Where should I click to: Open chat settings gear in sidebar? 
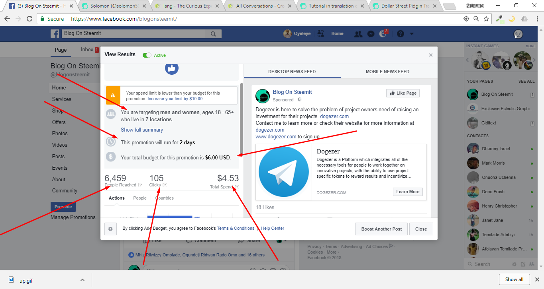point(514,264)
